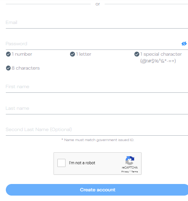The image size is (188, 201).
Task: Open the reCAPTCHA Privacy link
Action: [125, 172]
